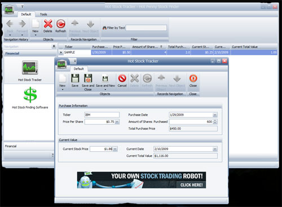Click Stock Trading Robot banner ad
This screenshot has height=207, width=282.
tap(142, 180)
